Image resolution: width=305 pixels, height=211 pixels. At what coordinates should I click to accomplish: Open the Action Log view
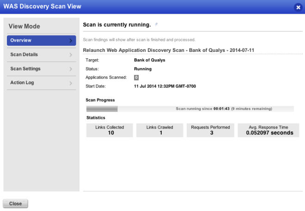(42, 83)
